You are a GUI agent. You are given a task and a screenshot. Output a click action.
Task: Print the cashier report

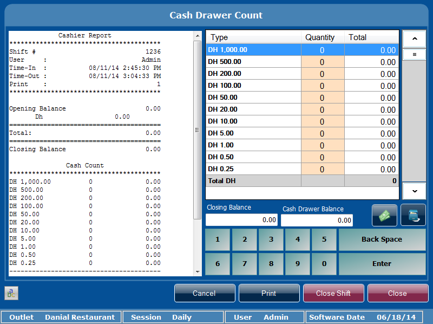(269, 293)
